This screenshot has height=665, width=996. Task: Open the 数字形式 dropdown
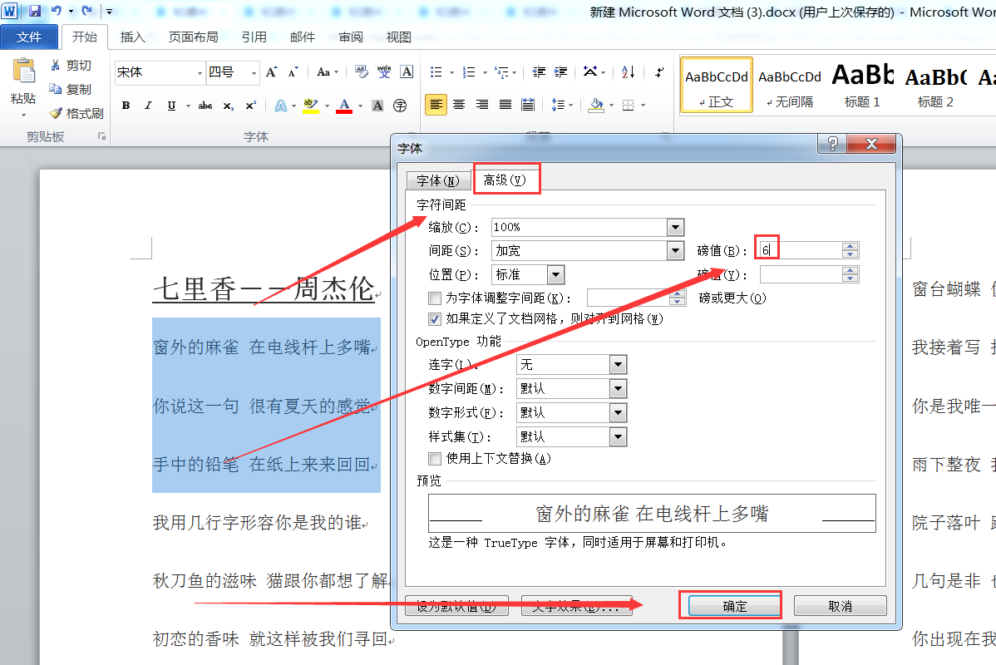(618, 413)
